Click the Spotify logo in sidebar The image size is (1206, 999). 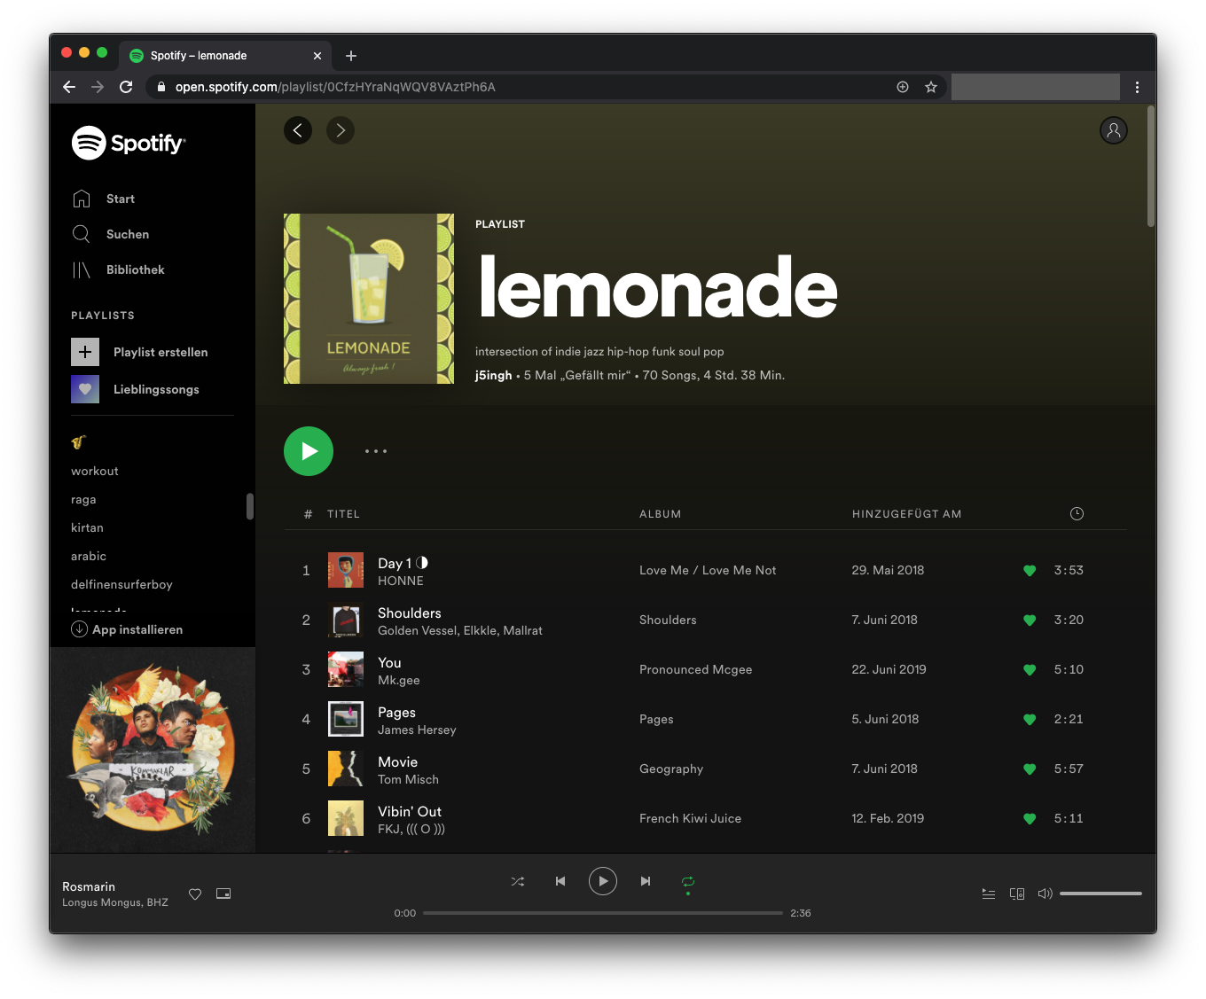[129, 143]
